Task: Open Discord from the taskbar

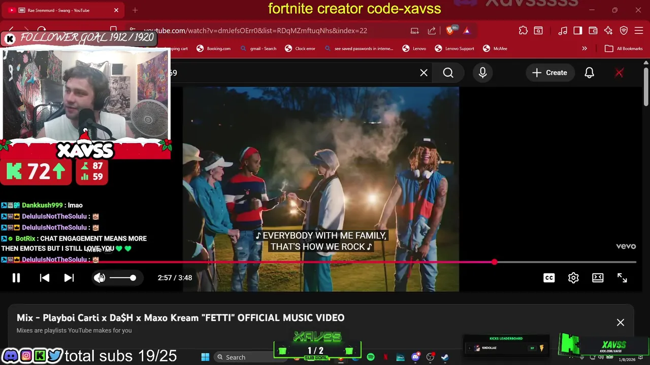Action: coord(415,357)
